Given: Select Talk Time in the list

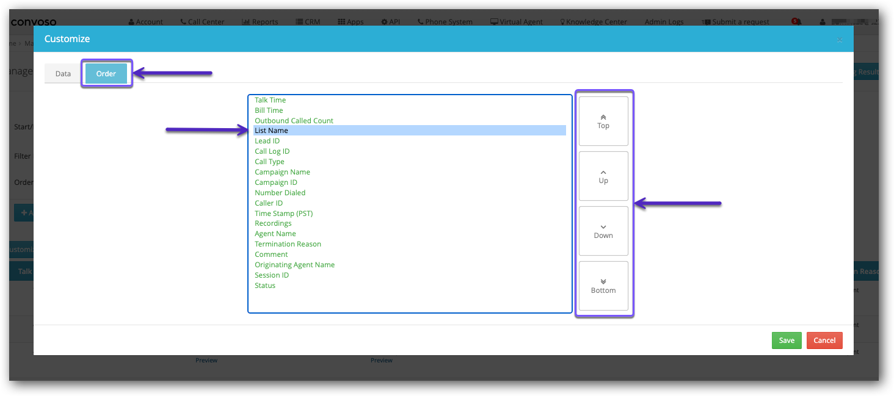Looking at the screenshot, I should tap(410, 100).
